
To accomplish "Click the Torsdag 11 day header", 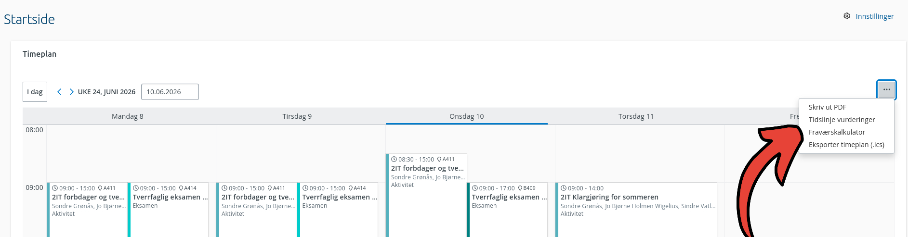I will pyautogui.click(x=636, y=116).
